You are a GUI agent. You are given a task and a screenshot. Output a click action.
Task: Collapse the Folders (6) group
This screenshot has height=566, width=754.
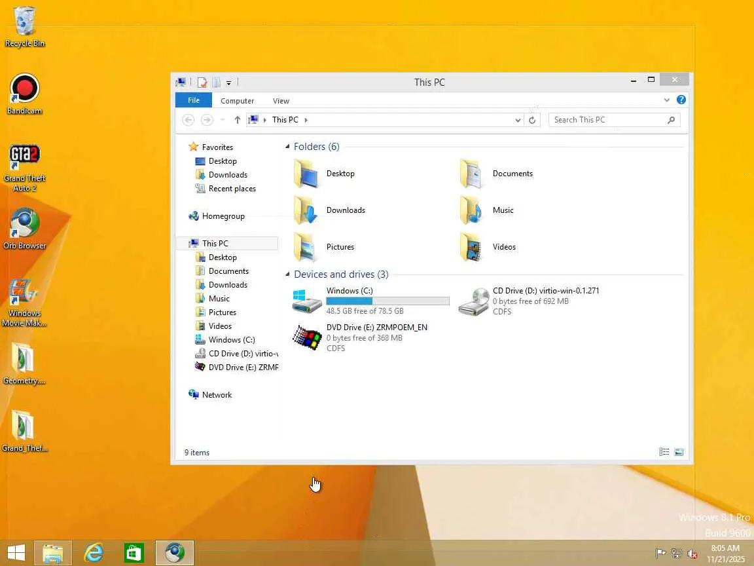(x=287, y=146)
